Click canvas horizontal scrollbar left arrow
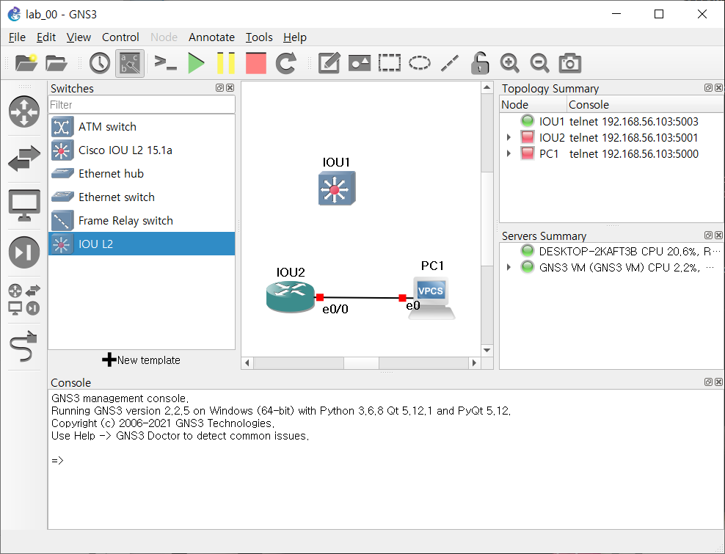The width and height of the screenshot is (725, 554). click(247, 363)
